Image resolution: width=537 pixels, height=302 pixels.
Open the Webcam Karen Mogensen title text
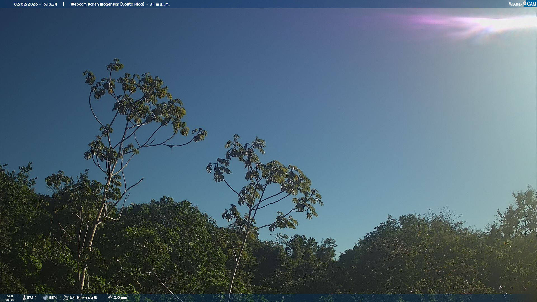95,4
